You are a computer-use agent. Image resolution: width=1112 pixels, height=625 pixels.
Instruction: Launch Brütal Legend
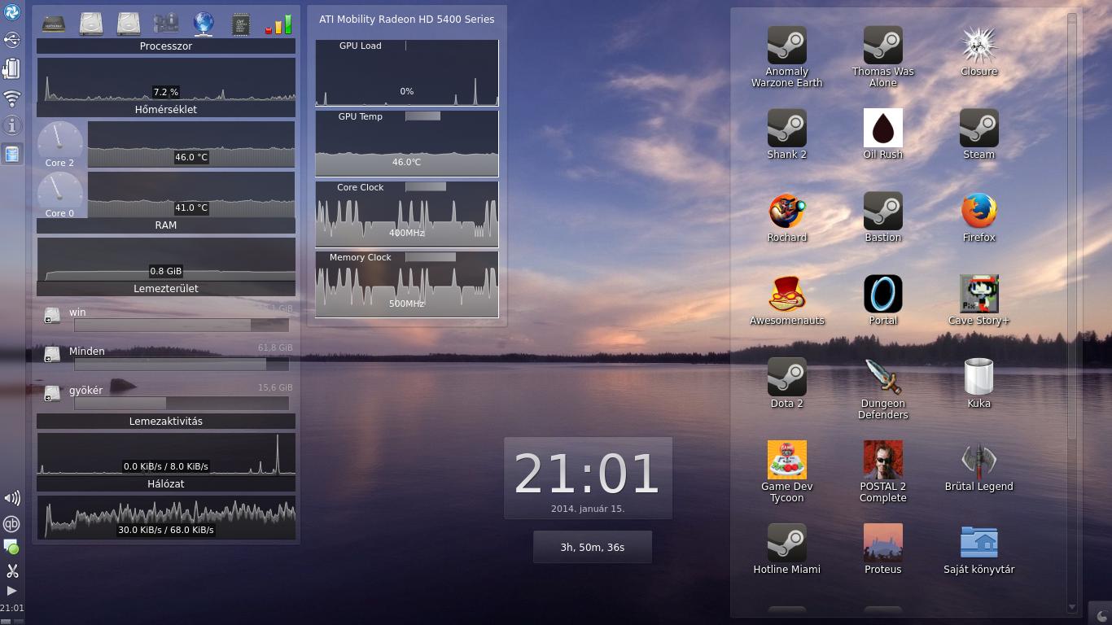click(978, 466)
